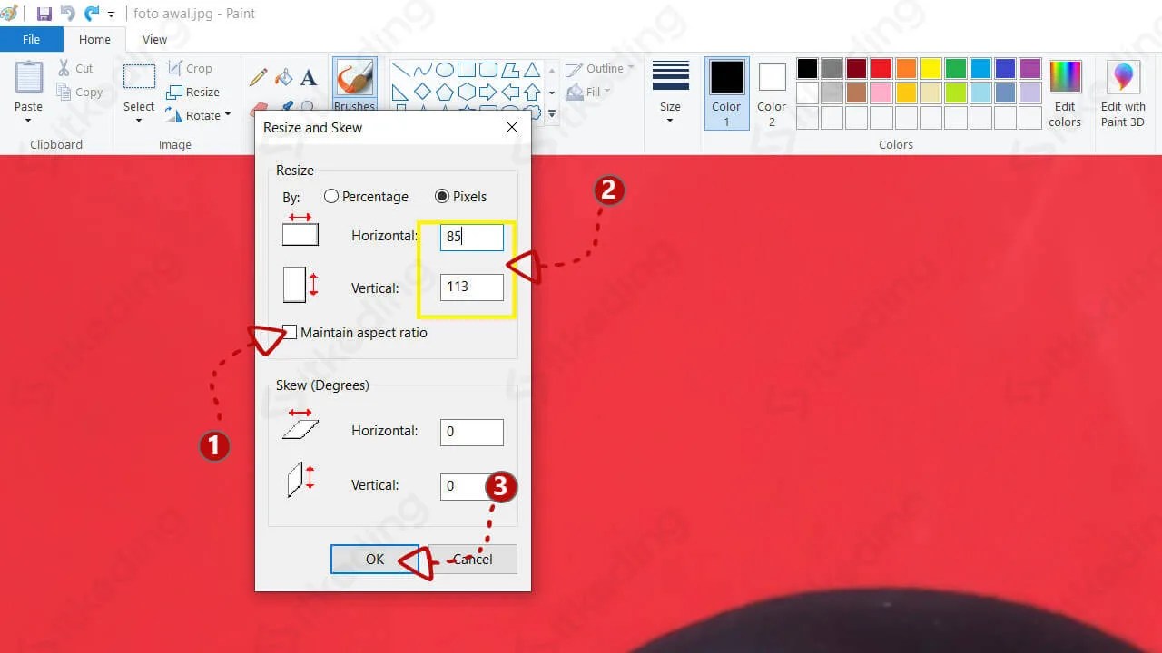Image resolution: width=1162 pixels, height=653 pixels.
Task: Click Cancel in Resize and Skew dialog
Action: coord(473,560)
